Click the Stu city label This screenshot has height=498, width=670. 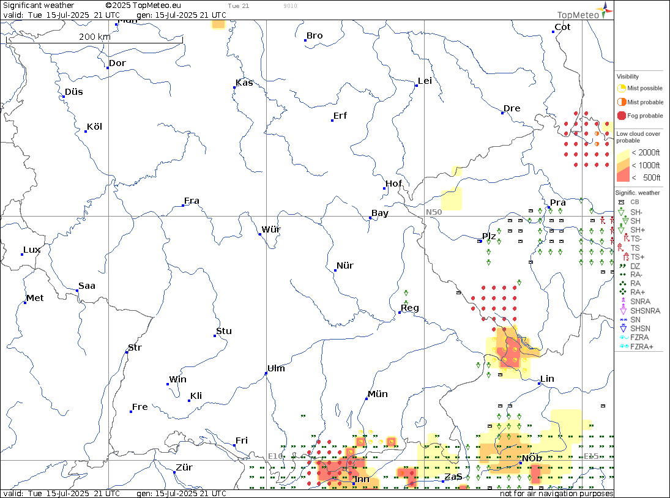(x=224, y=331)
